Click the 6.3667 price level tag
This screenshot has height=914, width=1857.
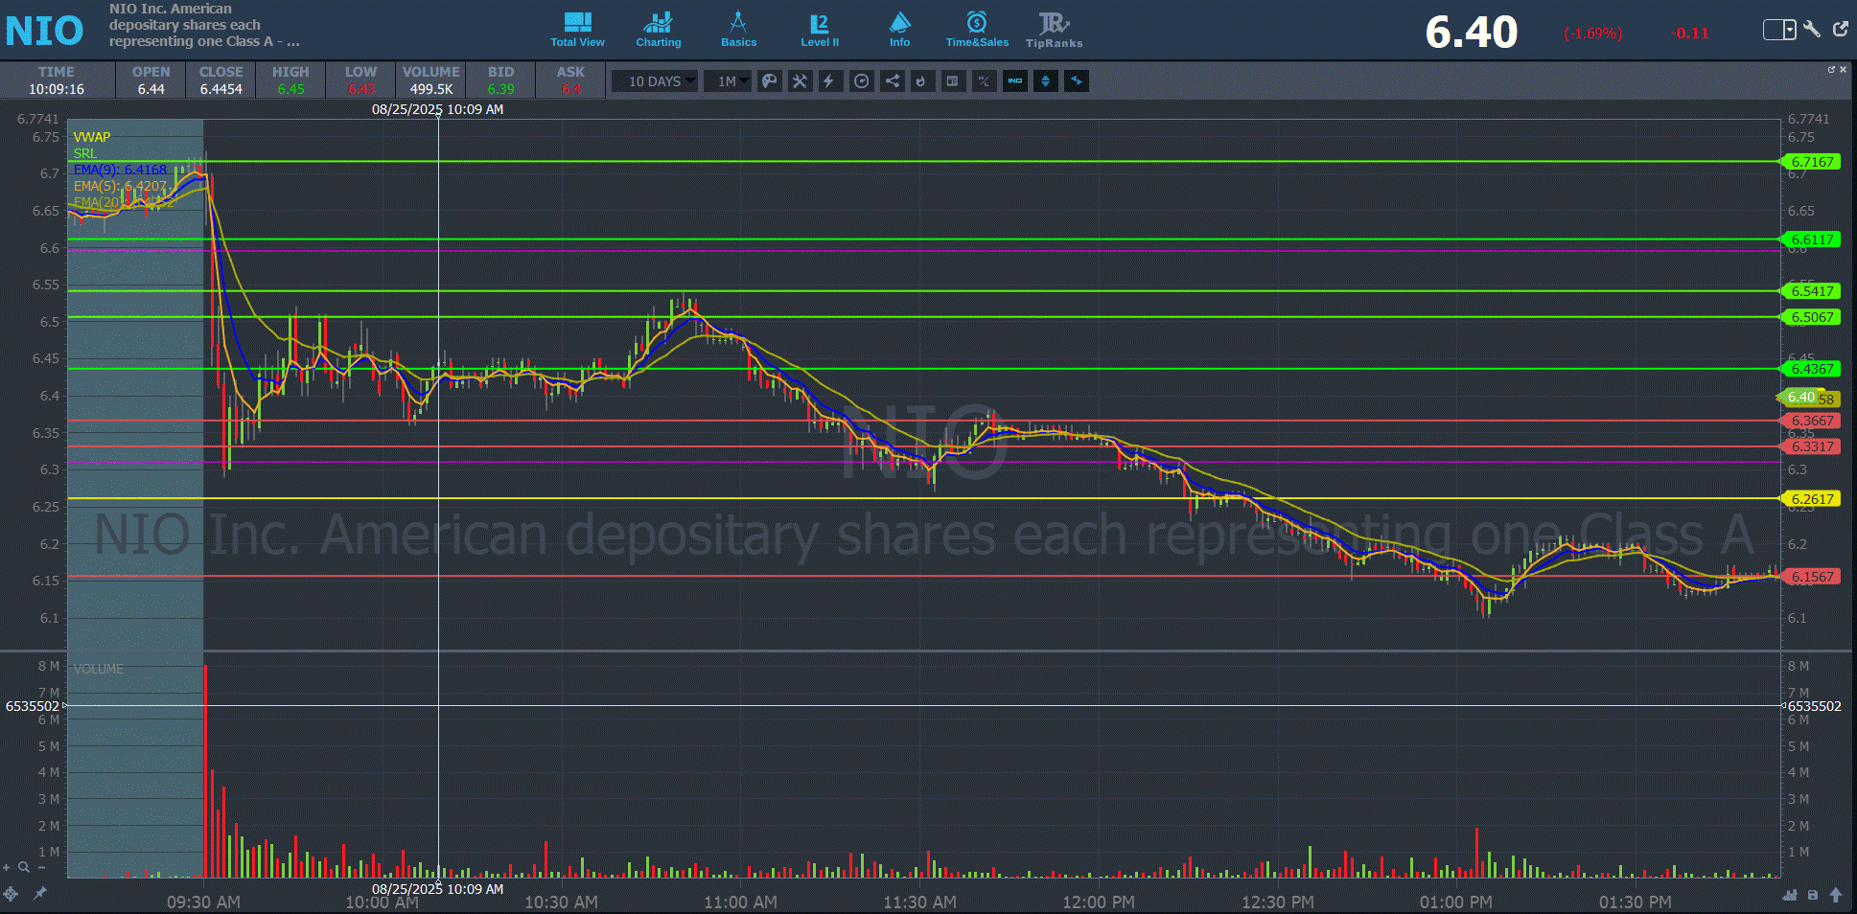[1811, 421]
